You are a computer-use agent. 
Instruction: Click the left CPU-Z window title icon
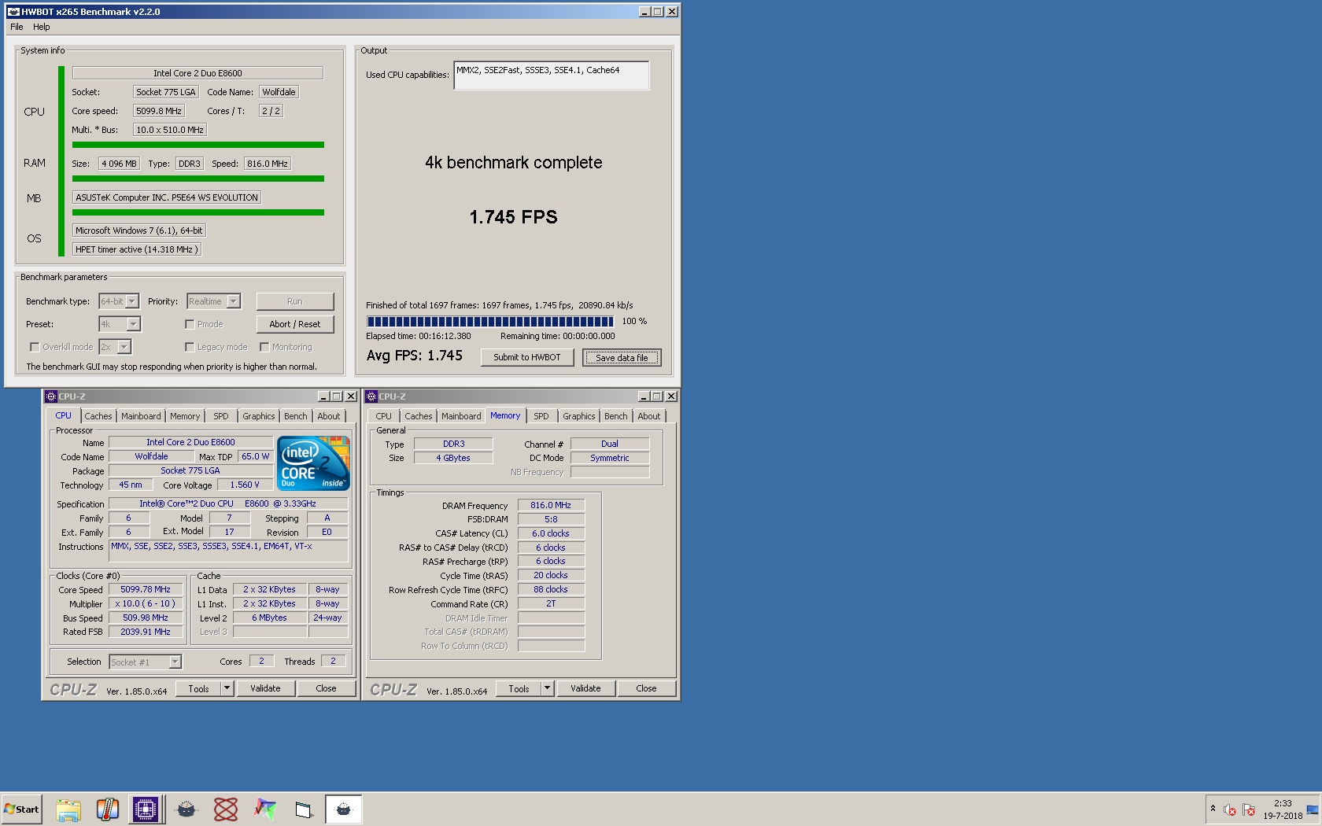click(51, 396)
